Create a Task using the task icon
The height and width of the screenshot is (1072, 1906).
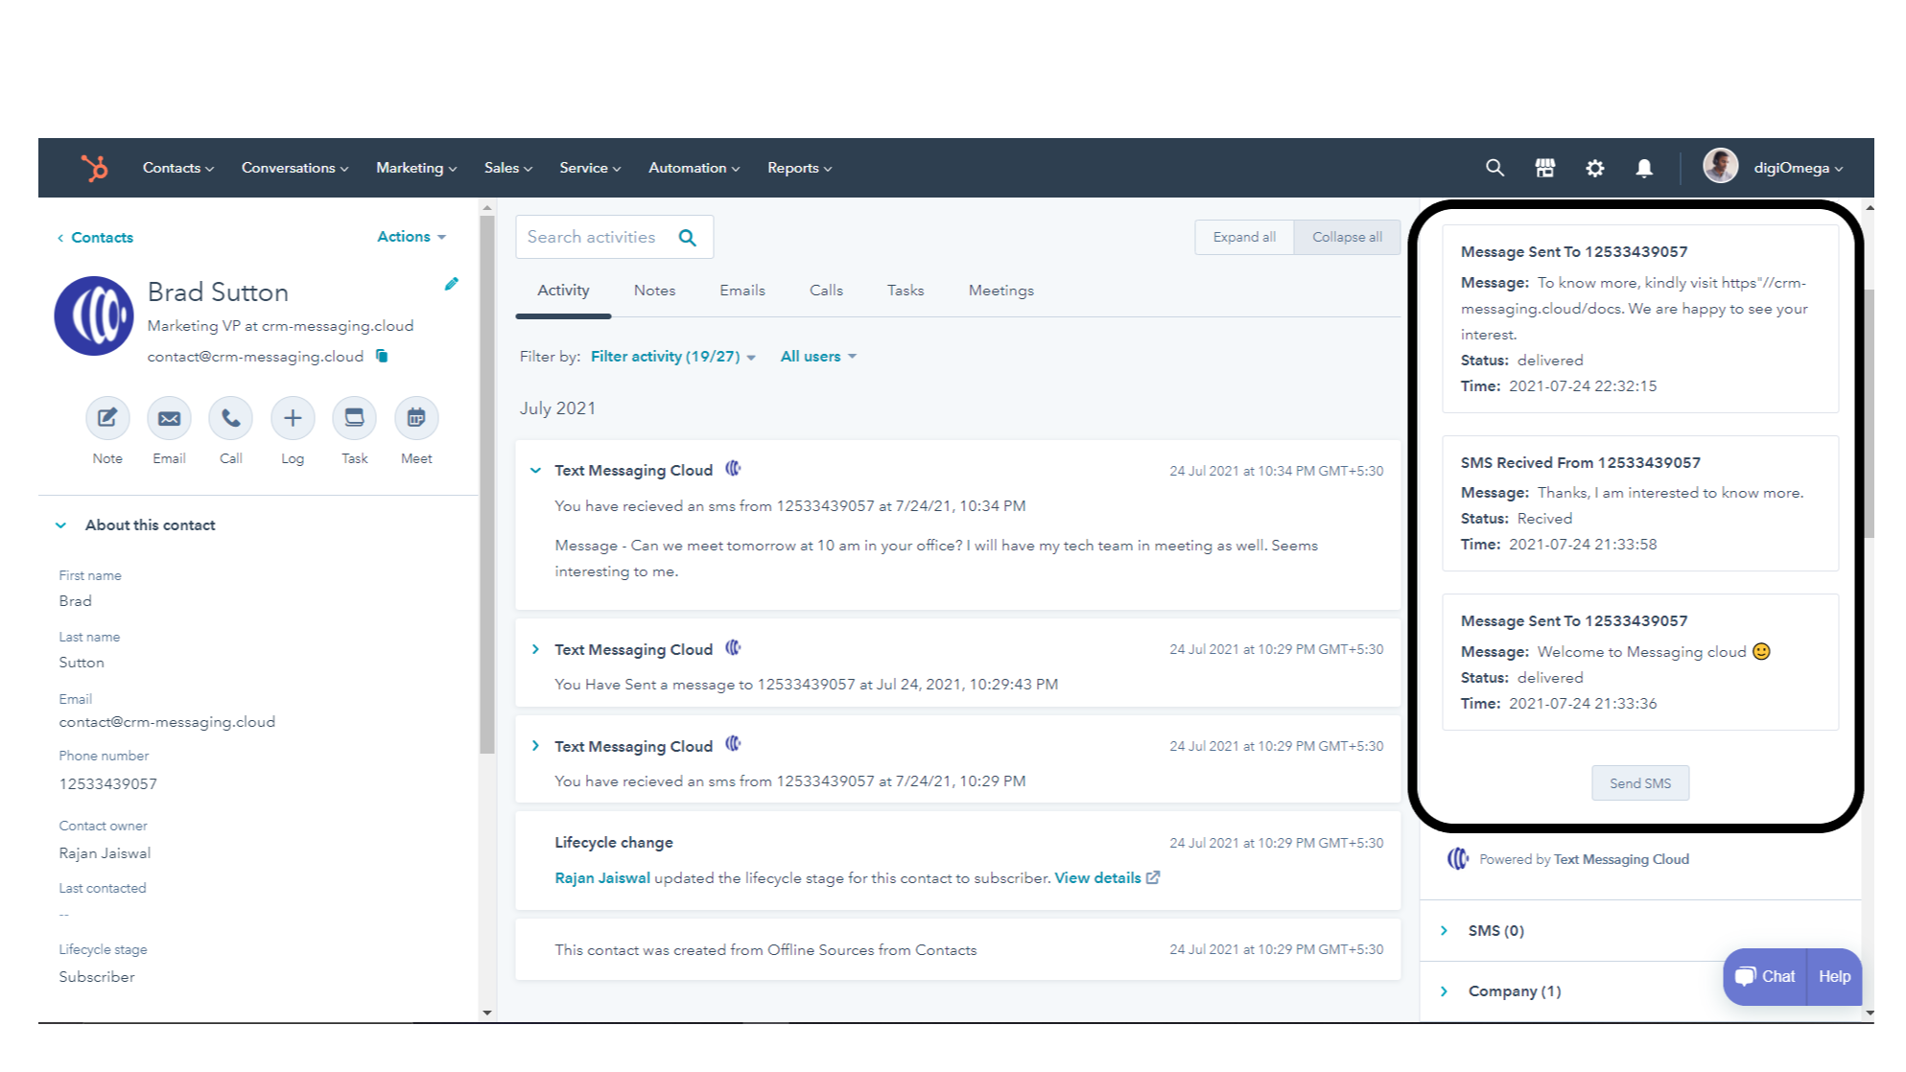[x=354, y=418]
